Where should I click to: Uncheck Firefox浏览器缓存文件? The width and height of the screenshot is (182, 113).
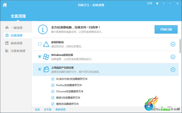tap(53, 85)
